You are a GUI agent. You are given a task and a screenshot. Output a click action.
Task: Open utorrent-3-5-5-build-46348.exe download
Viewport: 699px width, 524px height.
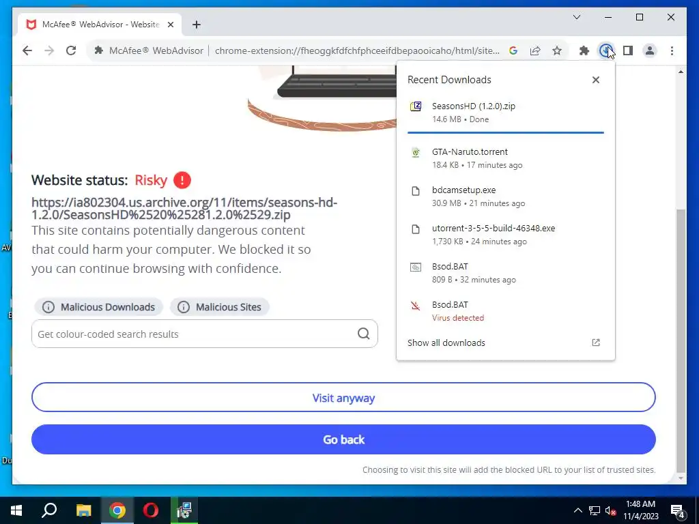[x=506, y=235]
